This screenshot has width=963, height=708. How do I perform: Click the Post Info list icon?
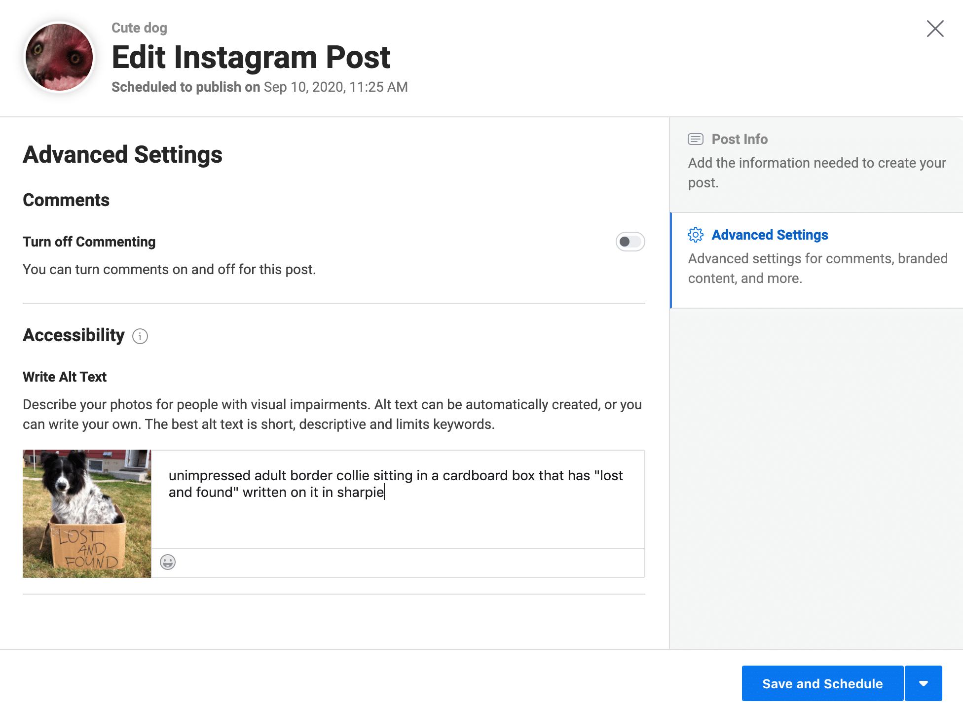coord(696,139)
